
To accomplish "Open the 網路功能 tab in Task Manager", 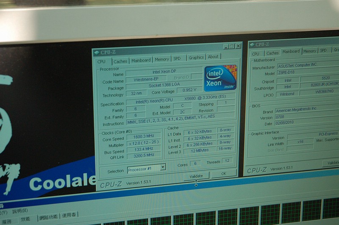I will point(48,217).
